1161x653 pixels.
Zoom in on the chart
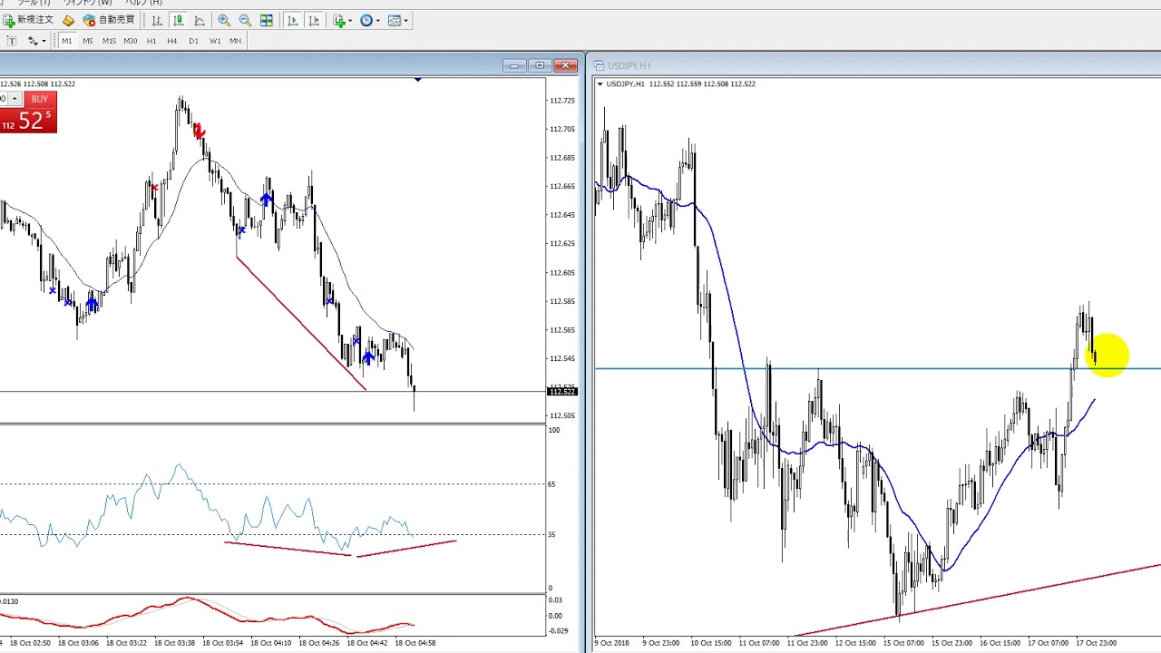pos(224,20)
